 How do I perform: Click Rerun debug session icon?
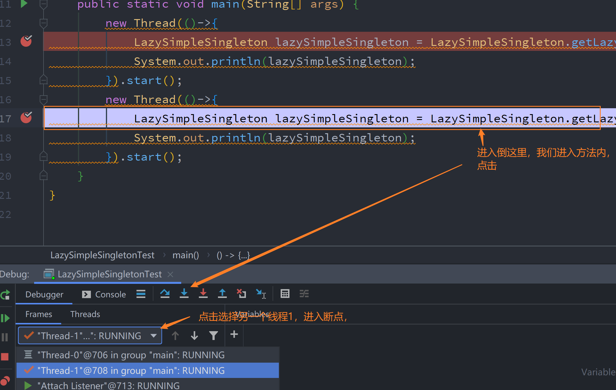(5, 294)
